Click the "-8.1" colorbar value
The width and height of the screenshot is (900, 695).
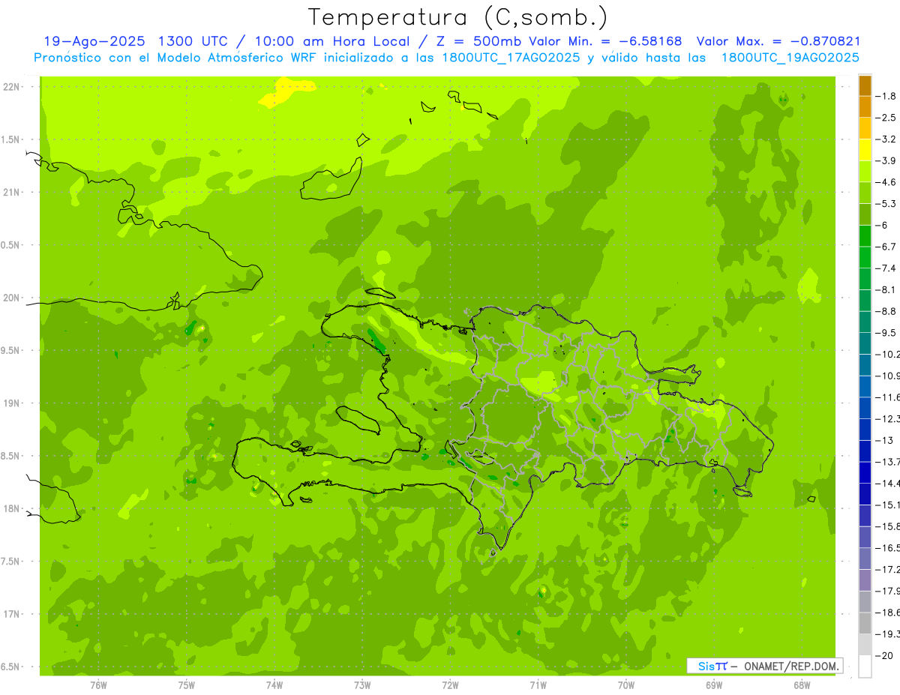click(x=886, y=289)
